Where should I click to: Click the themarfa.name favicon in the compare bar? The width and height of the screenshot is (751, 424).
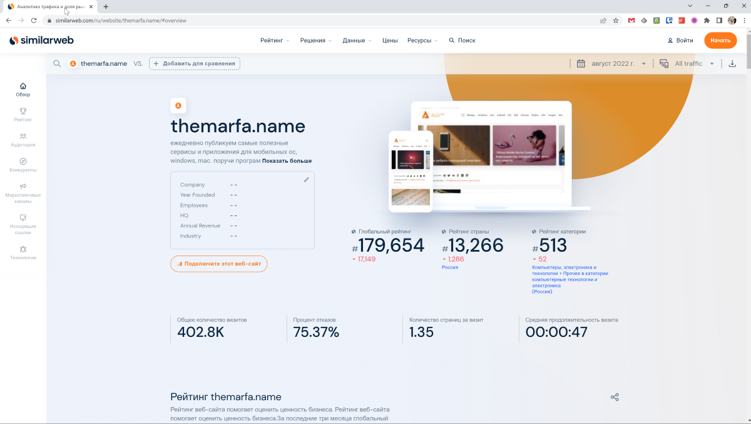pos(73,63)
